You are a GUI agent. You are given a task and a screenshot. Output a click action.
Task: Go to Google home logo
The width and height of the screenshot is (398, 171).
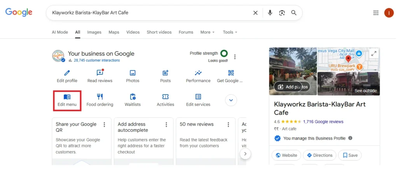tap(19, 12)
